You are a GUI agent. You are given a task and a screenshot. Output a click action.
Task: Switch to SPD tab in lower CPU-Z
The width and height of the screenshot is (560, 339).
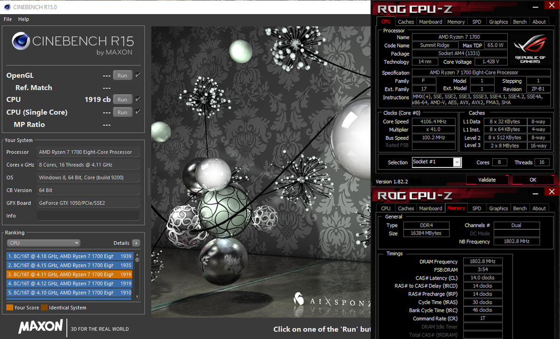pyautogui.click(x=476, y=209)
